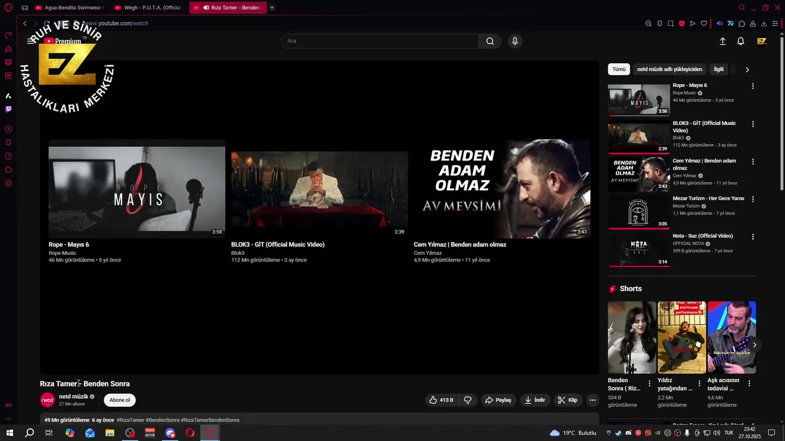Select netd müzik adlı yükleyiciden chip

click(x=669, y=69)
